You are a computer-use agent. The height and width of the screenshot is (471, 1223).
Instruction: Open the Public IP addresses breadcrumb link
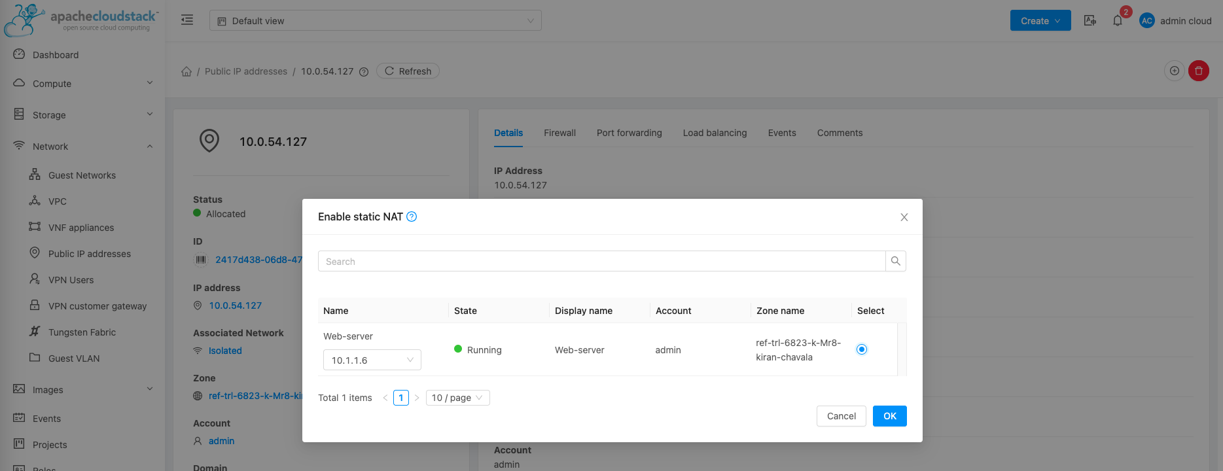click(246, 71)
